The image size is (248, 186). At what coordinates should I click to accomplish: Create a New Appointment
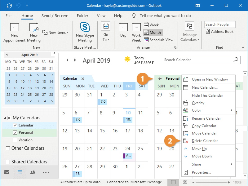(x=14, y=33)
